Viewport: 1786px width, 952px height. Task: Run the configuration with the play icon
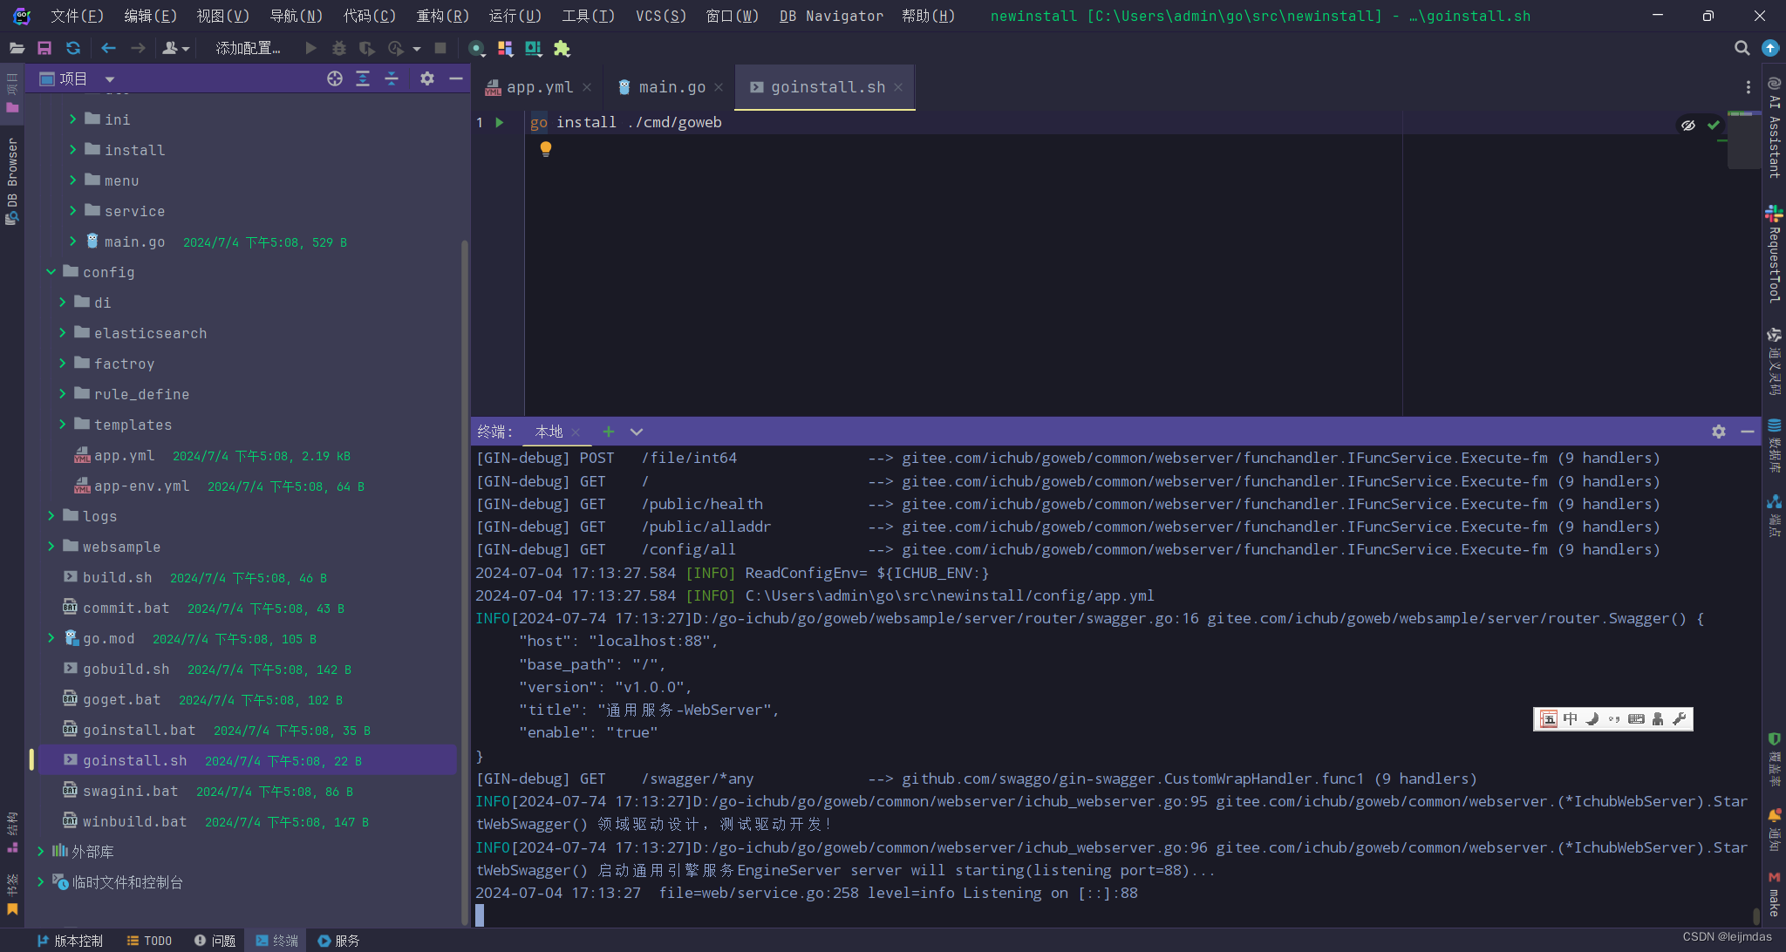pyautogui.click(x=310, y=49)
